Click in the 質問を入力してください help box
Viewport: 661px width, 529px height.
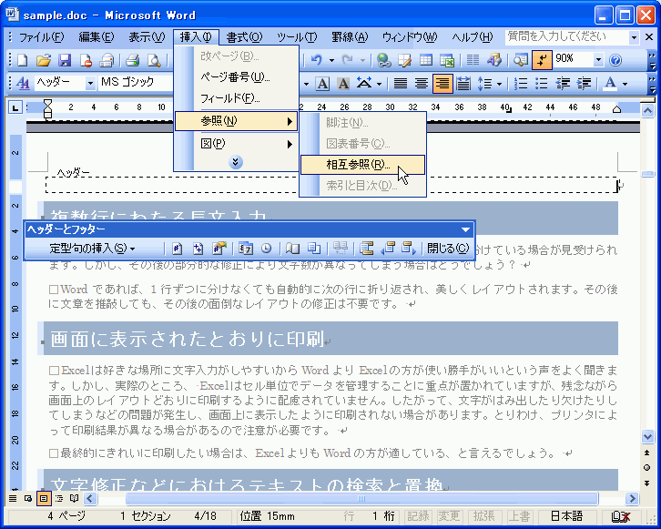[x=566, y=38]
